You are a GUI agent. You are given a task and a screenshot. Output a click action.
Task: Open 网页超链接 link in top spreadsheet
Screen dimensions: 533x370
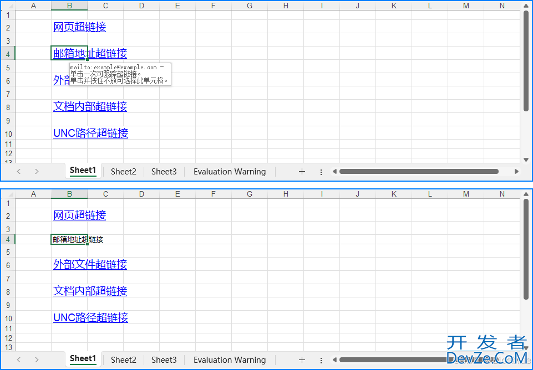coord(79,27)
